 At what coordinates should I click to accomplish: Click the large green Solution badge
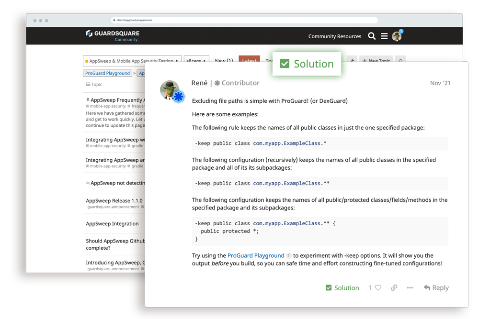pyautogui.click(x=307, y=64)
